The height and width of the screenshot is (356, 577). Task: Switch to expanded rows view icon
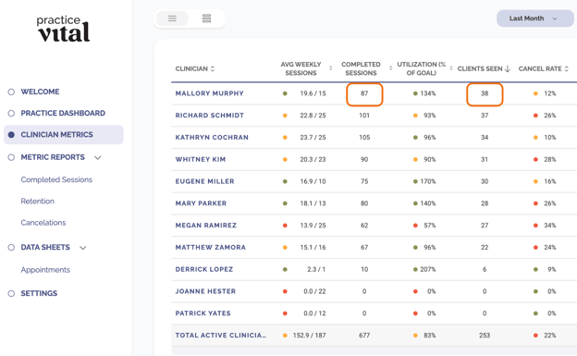206,18
